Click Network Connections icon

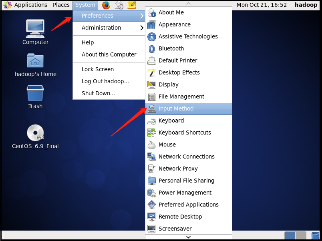click(x=152, y=157)
